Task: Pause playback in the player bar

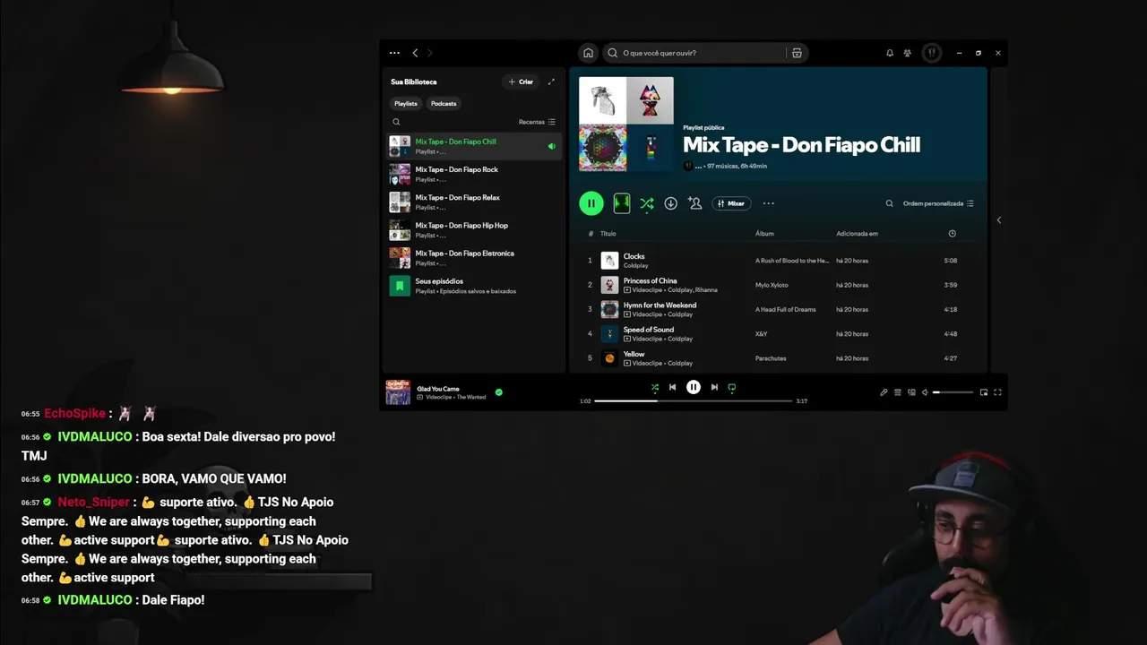Action: pos(694,387)
